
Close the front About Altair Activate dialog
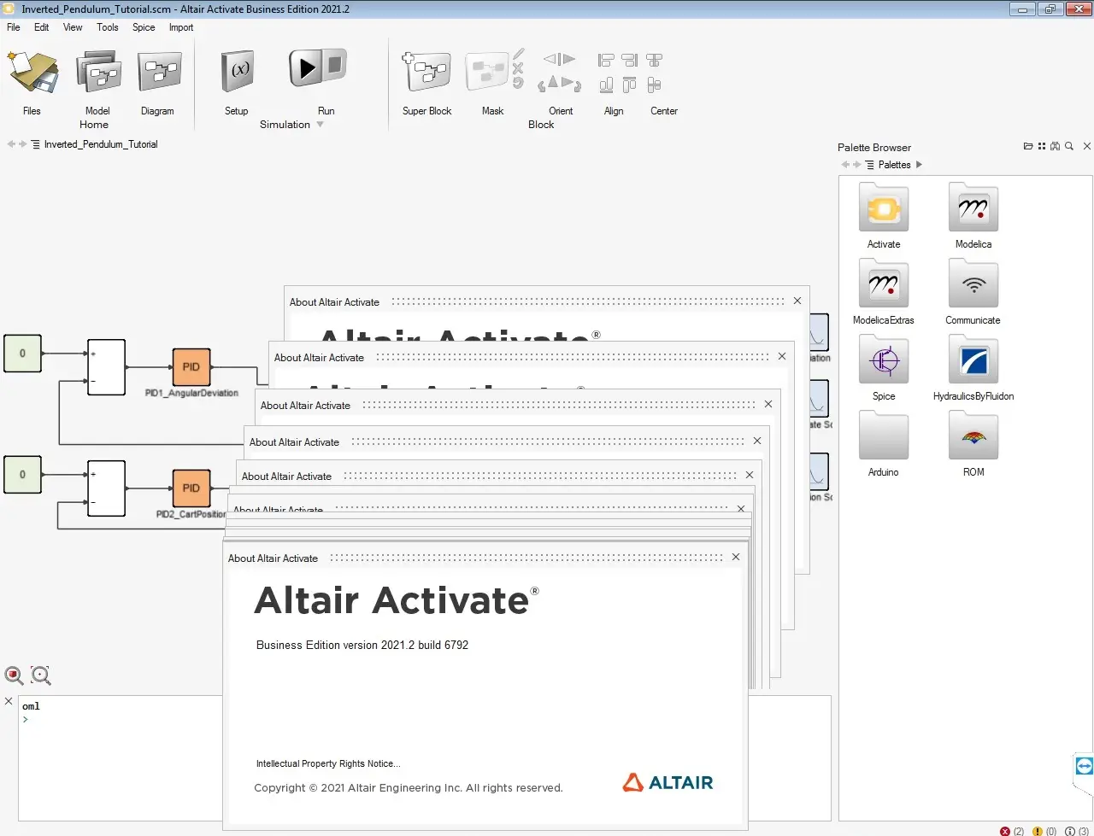736,557
